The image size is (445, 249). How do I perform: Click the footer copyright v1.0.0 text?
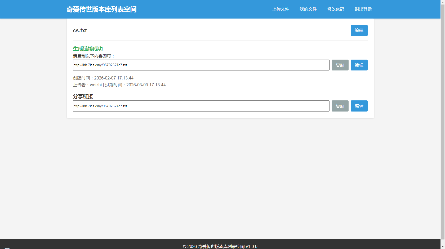pos(220,246)
